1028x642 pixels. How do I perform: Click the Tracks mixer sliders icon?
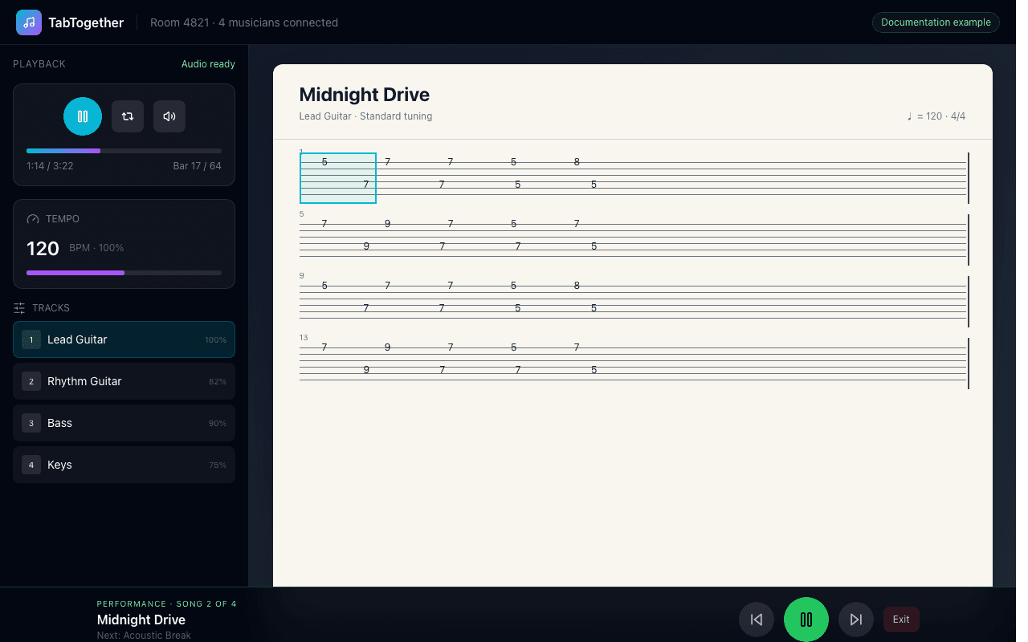(x=19, y=308)
